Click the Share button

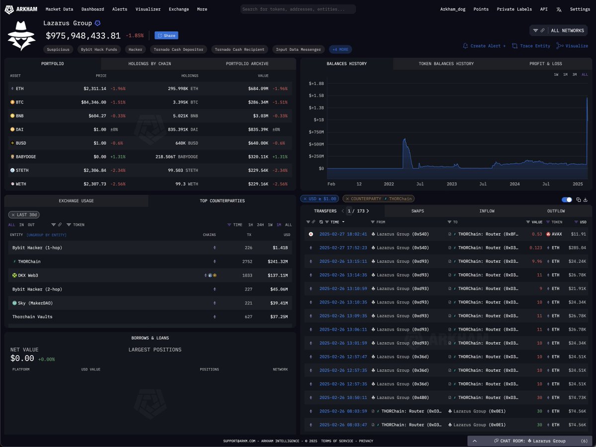pos(166,35)
